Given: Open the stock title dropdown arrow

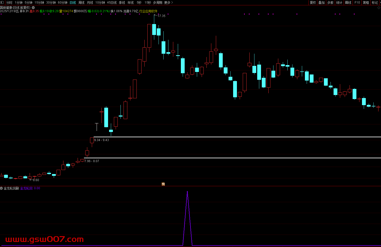Looking at the screenshot, I should (33, 8).
